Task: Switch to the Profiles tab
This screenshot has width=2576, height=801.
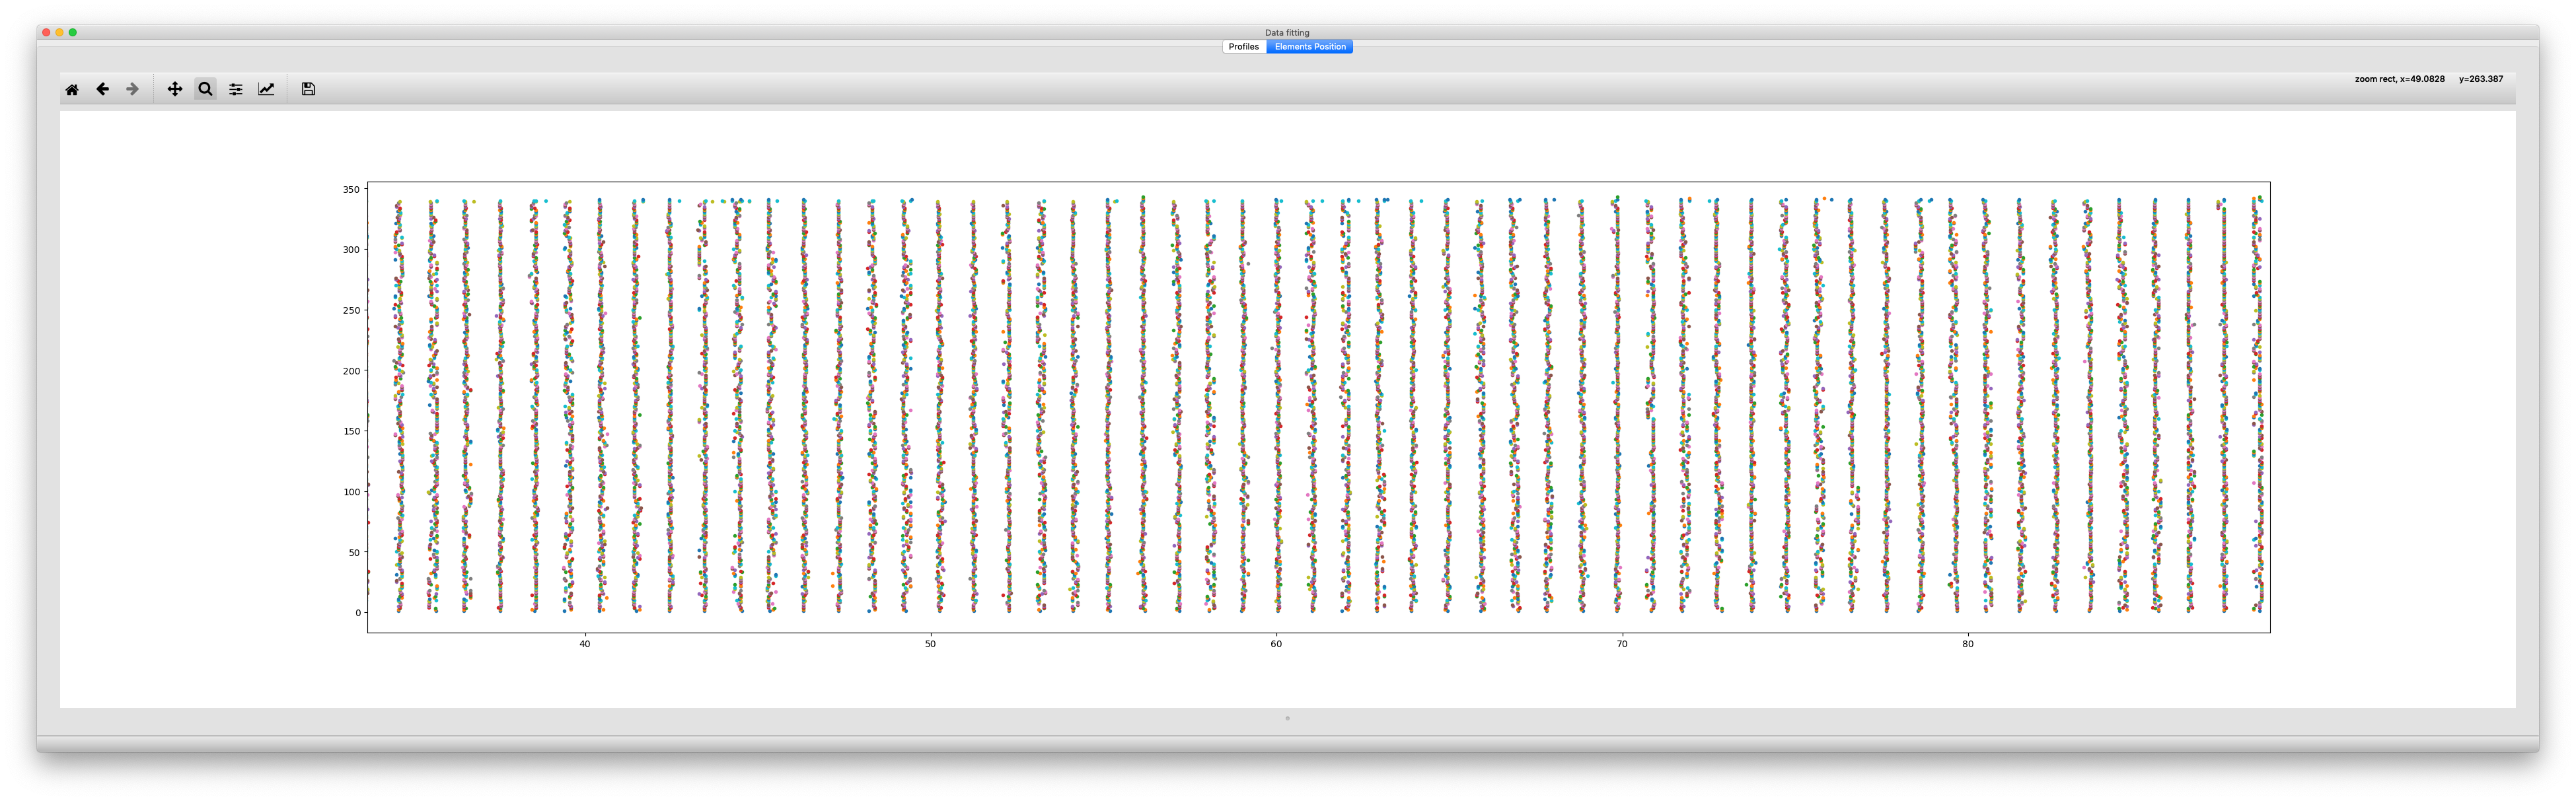Action: (1243, 46)
